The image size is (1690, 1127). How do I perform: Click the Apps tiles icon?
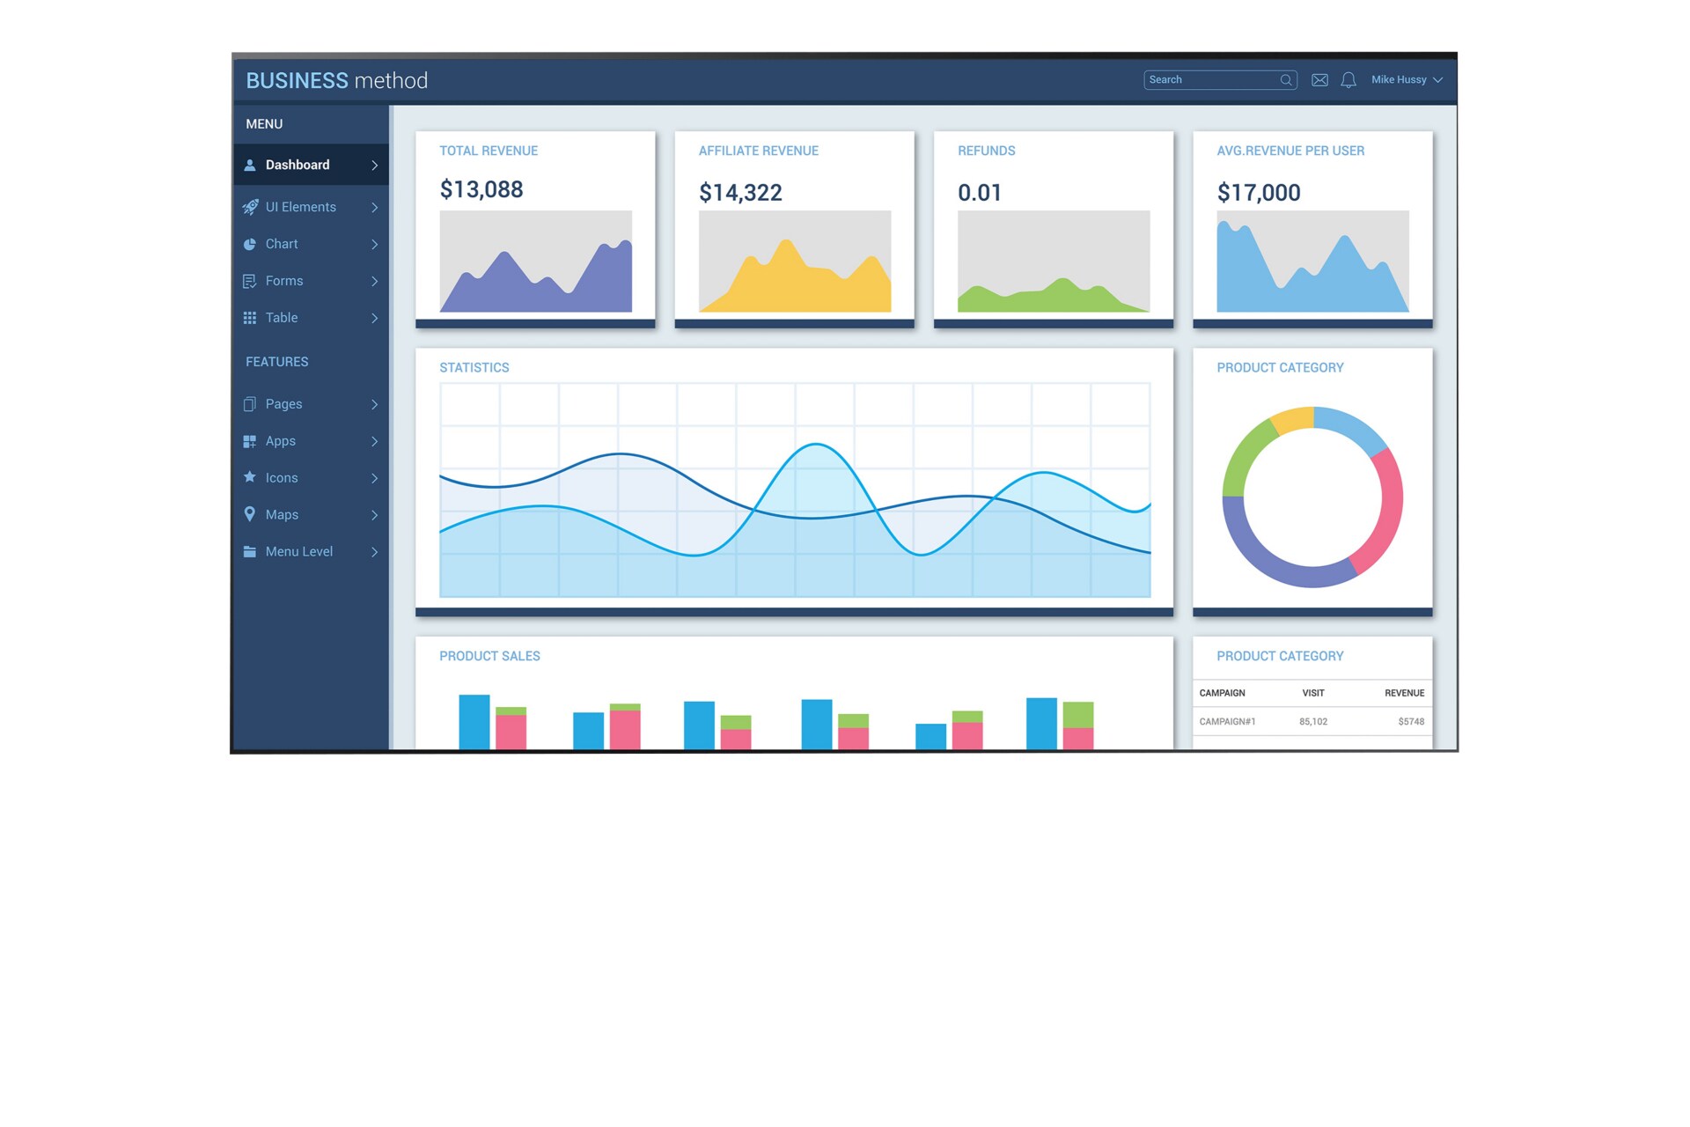250,441
